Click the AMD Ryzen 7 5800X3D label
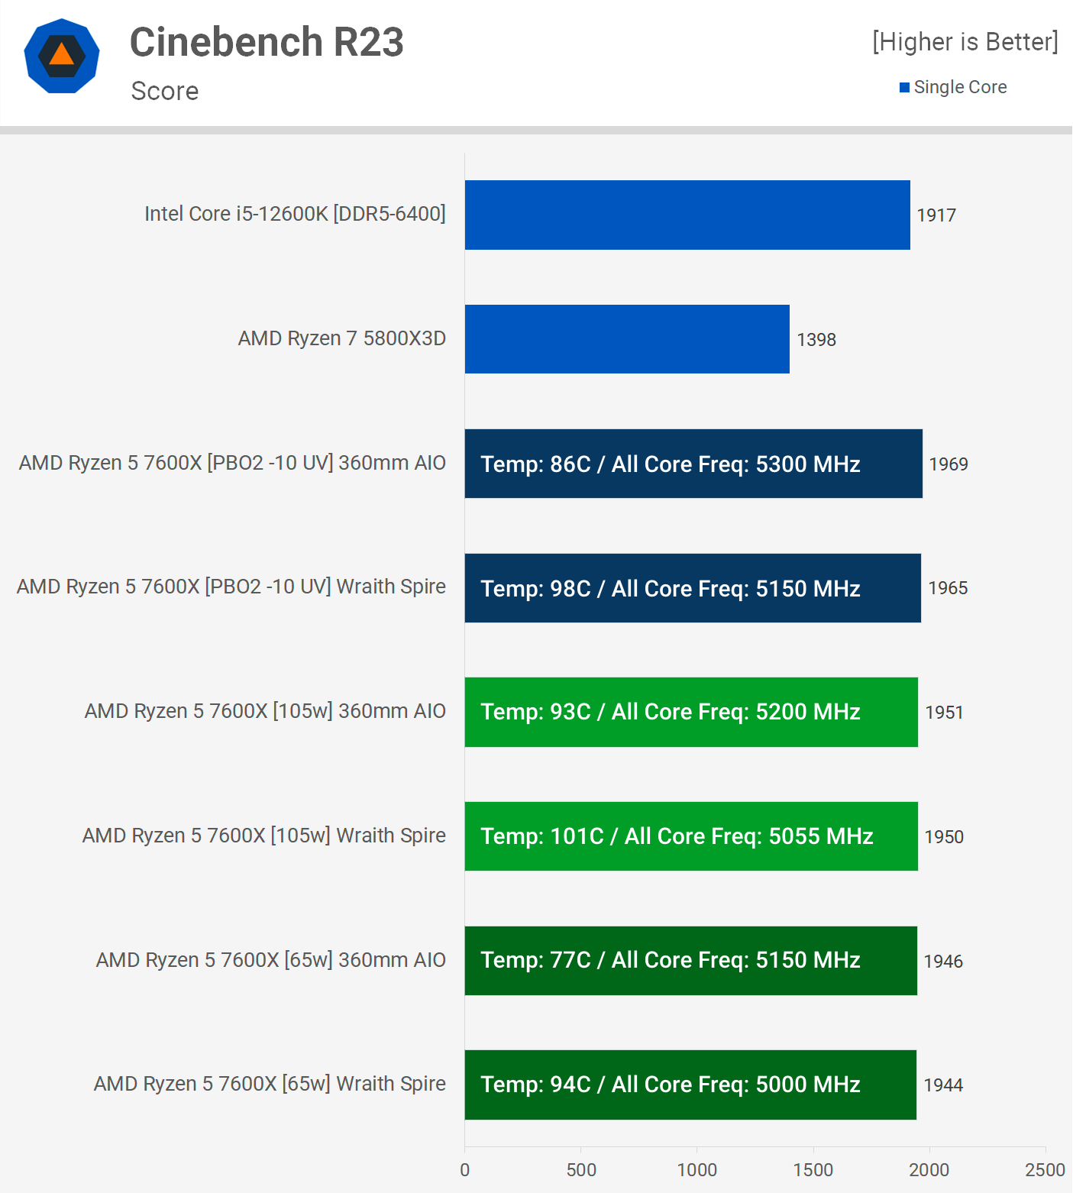This screenshot has height=1193, width=1073. click(x=341, y=338)
